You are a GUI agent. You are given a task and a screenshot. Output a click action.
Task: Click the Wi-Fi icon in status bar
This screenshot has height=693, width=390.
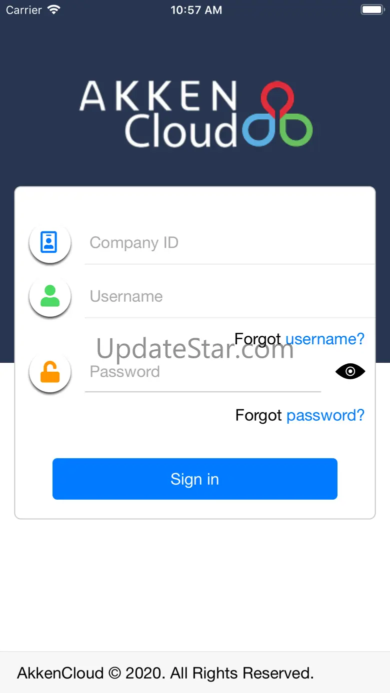[x=53, y=9]
